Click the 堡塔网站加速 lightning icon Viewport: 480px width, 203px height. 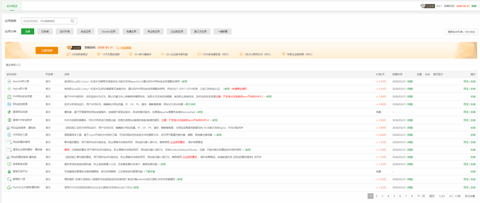tap(9, 112)
